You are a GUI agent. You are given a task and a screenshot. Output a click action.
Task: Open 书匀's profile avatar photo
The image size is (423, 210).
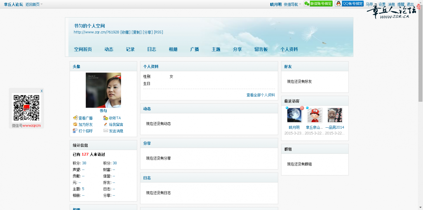click(103, 90)
